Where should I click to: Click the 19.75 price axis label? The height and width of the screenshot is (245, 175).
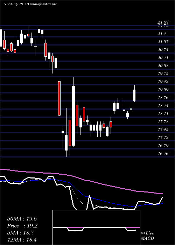click(163, 73)
